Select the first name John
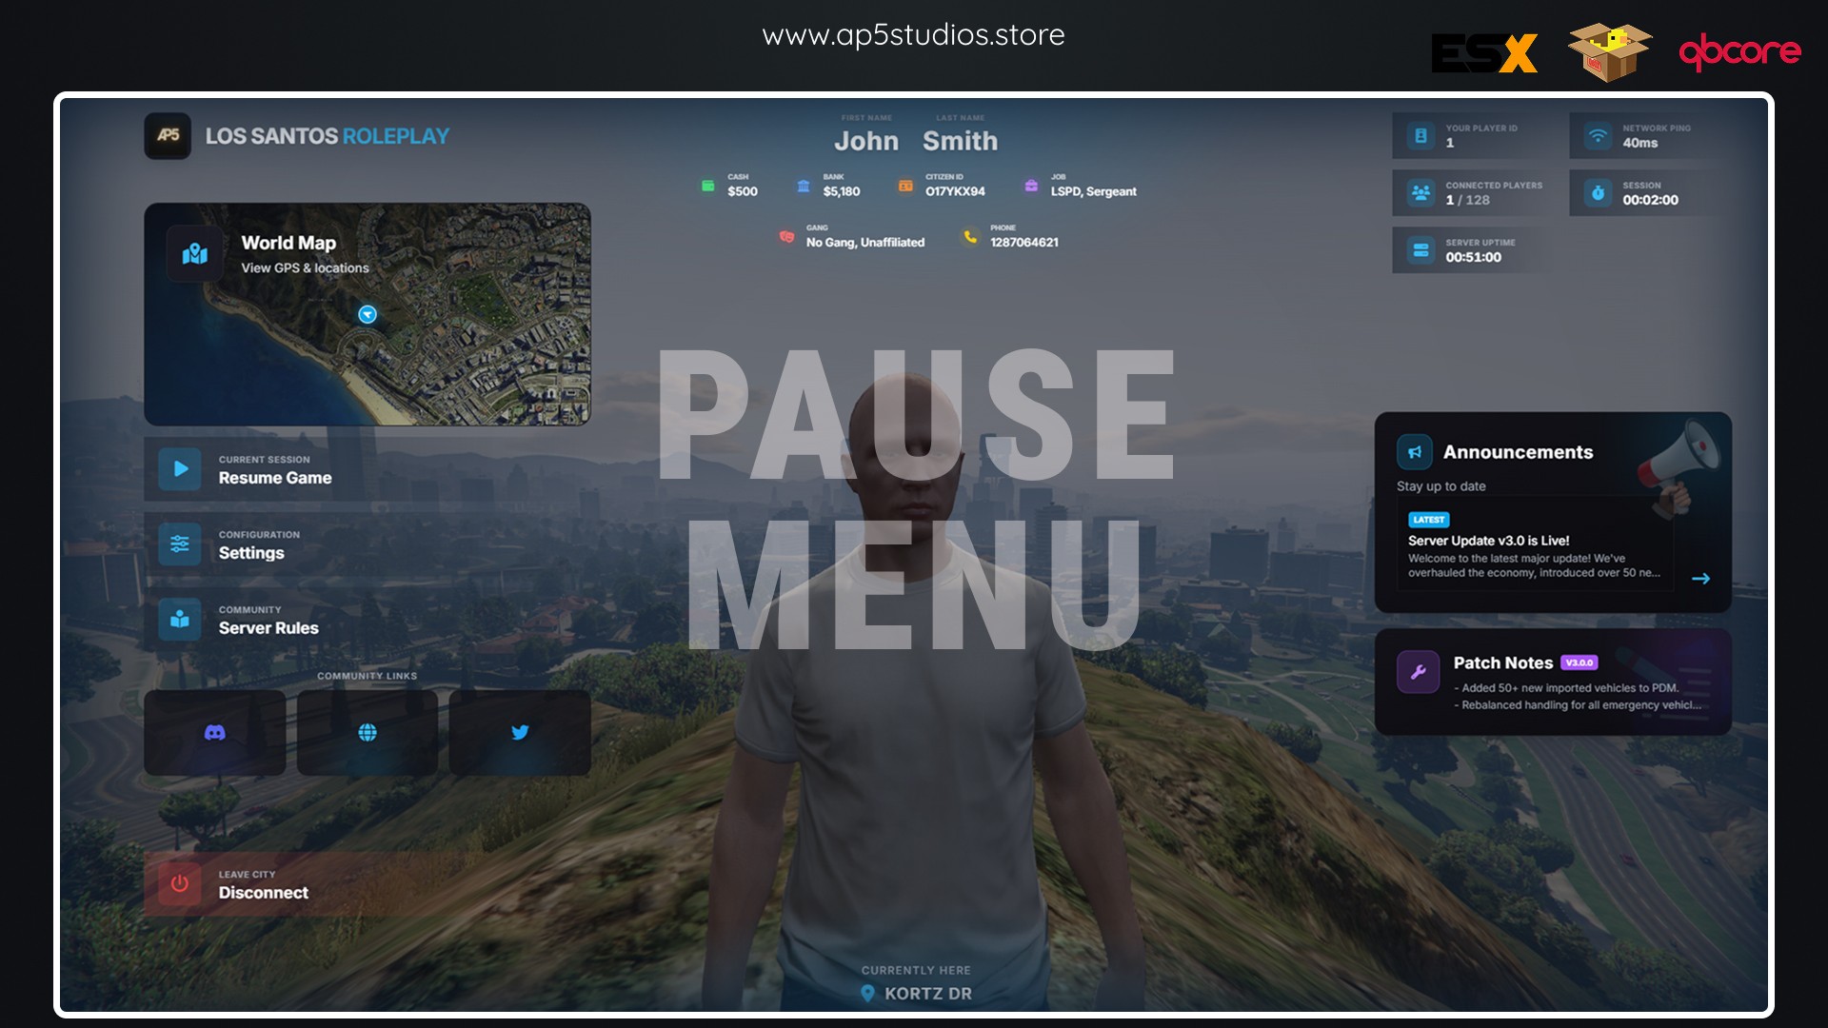 coord(866,141)
